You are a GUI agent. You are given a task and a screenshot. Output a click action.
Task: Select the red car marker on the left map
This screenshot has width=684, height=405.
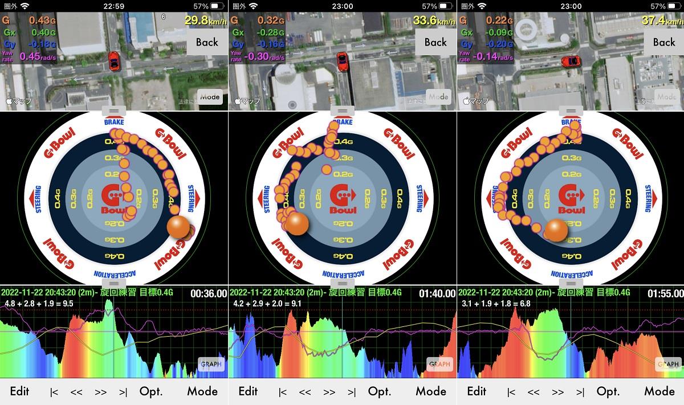[x=114, y=60]
